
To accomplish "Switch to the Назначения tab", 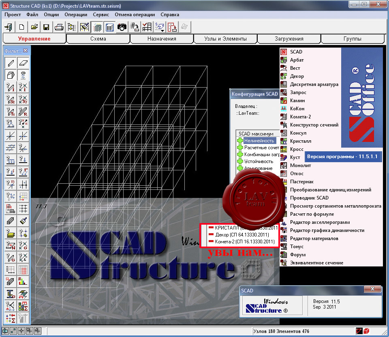I will [162, 39].
